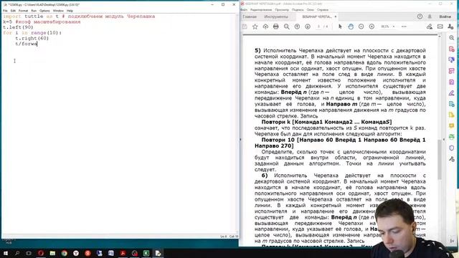Open the Excel taskbar icon

[146, 253]
